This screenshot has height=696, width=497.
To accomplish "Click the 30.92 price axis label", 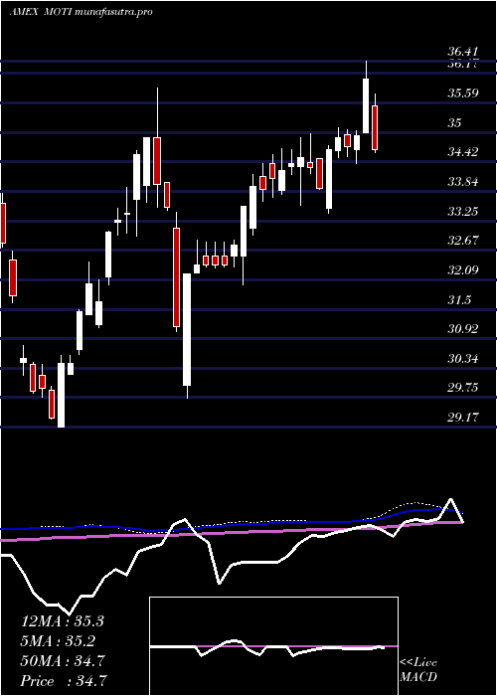I will coord(463,329).
